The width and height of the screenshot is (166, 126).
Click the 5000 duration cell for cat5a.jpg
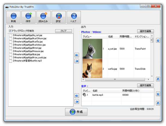tap(122, 69)
